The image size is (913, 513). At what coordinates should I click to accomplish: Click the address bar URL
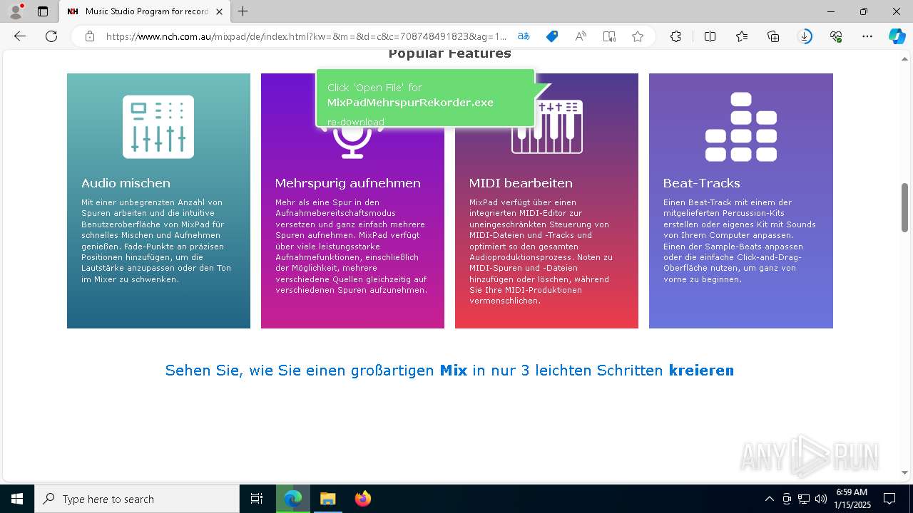coord(306,36)
